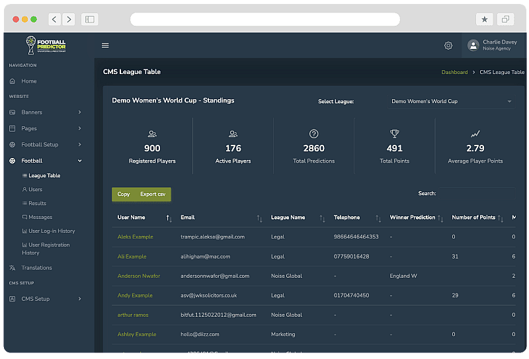Open Ali Example user link
This screenshot has width=529, height=359.
click(132, 257)
